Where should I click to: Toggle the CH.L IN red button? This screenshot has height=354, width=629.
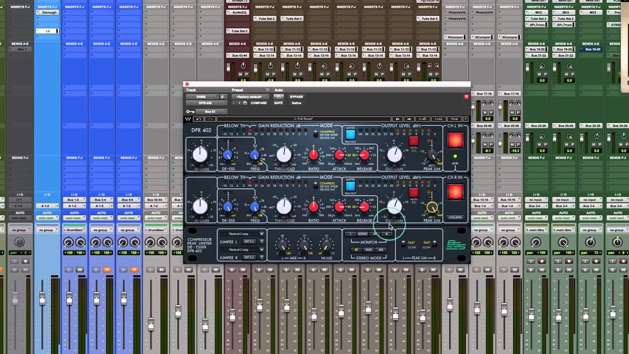(455, 140)
